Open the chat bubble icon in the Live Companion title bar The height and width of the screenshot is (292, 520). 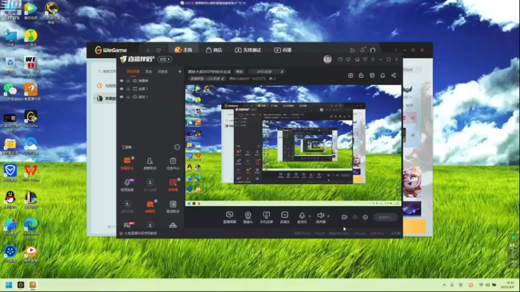(x=348, y=60)
